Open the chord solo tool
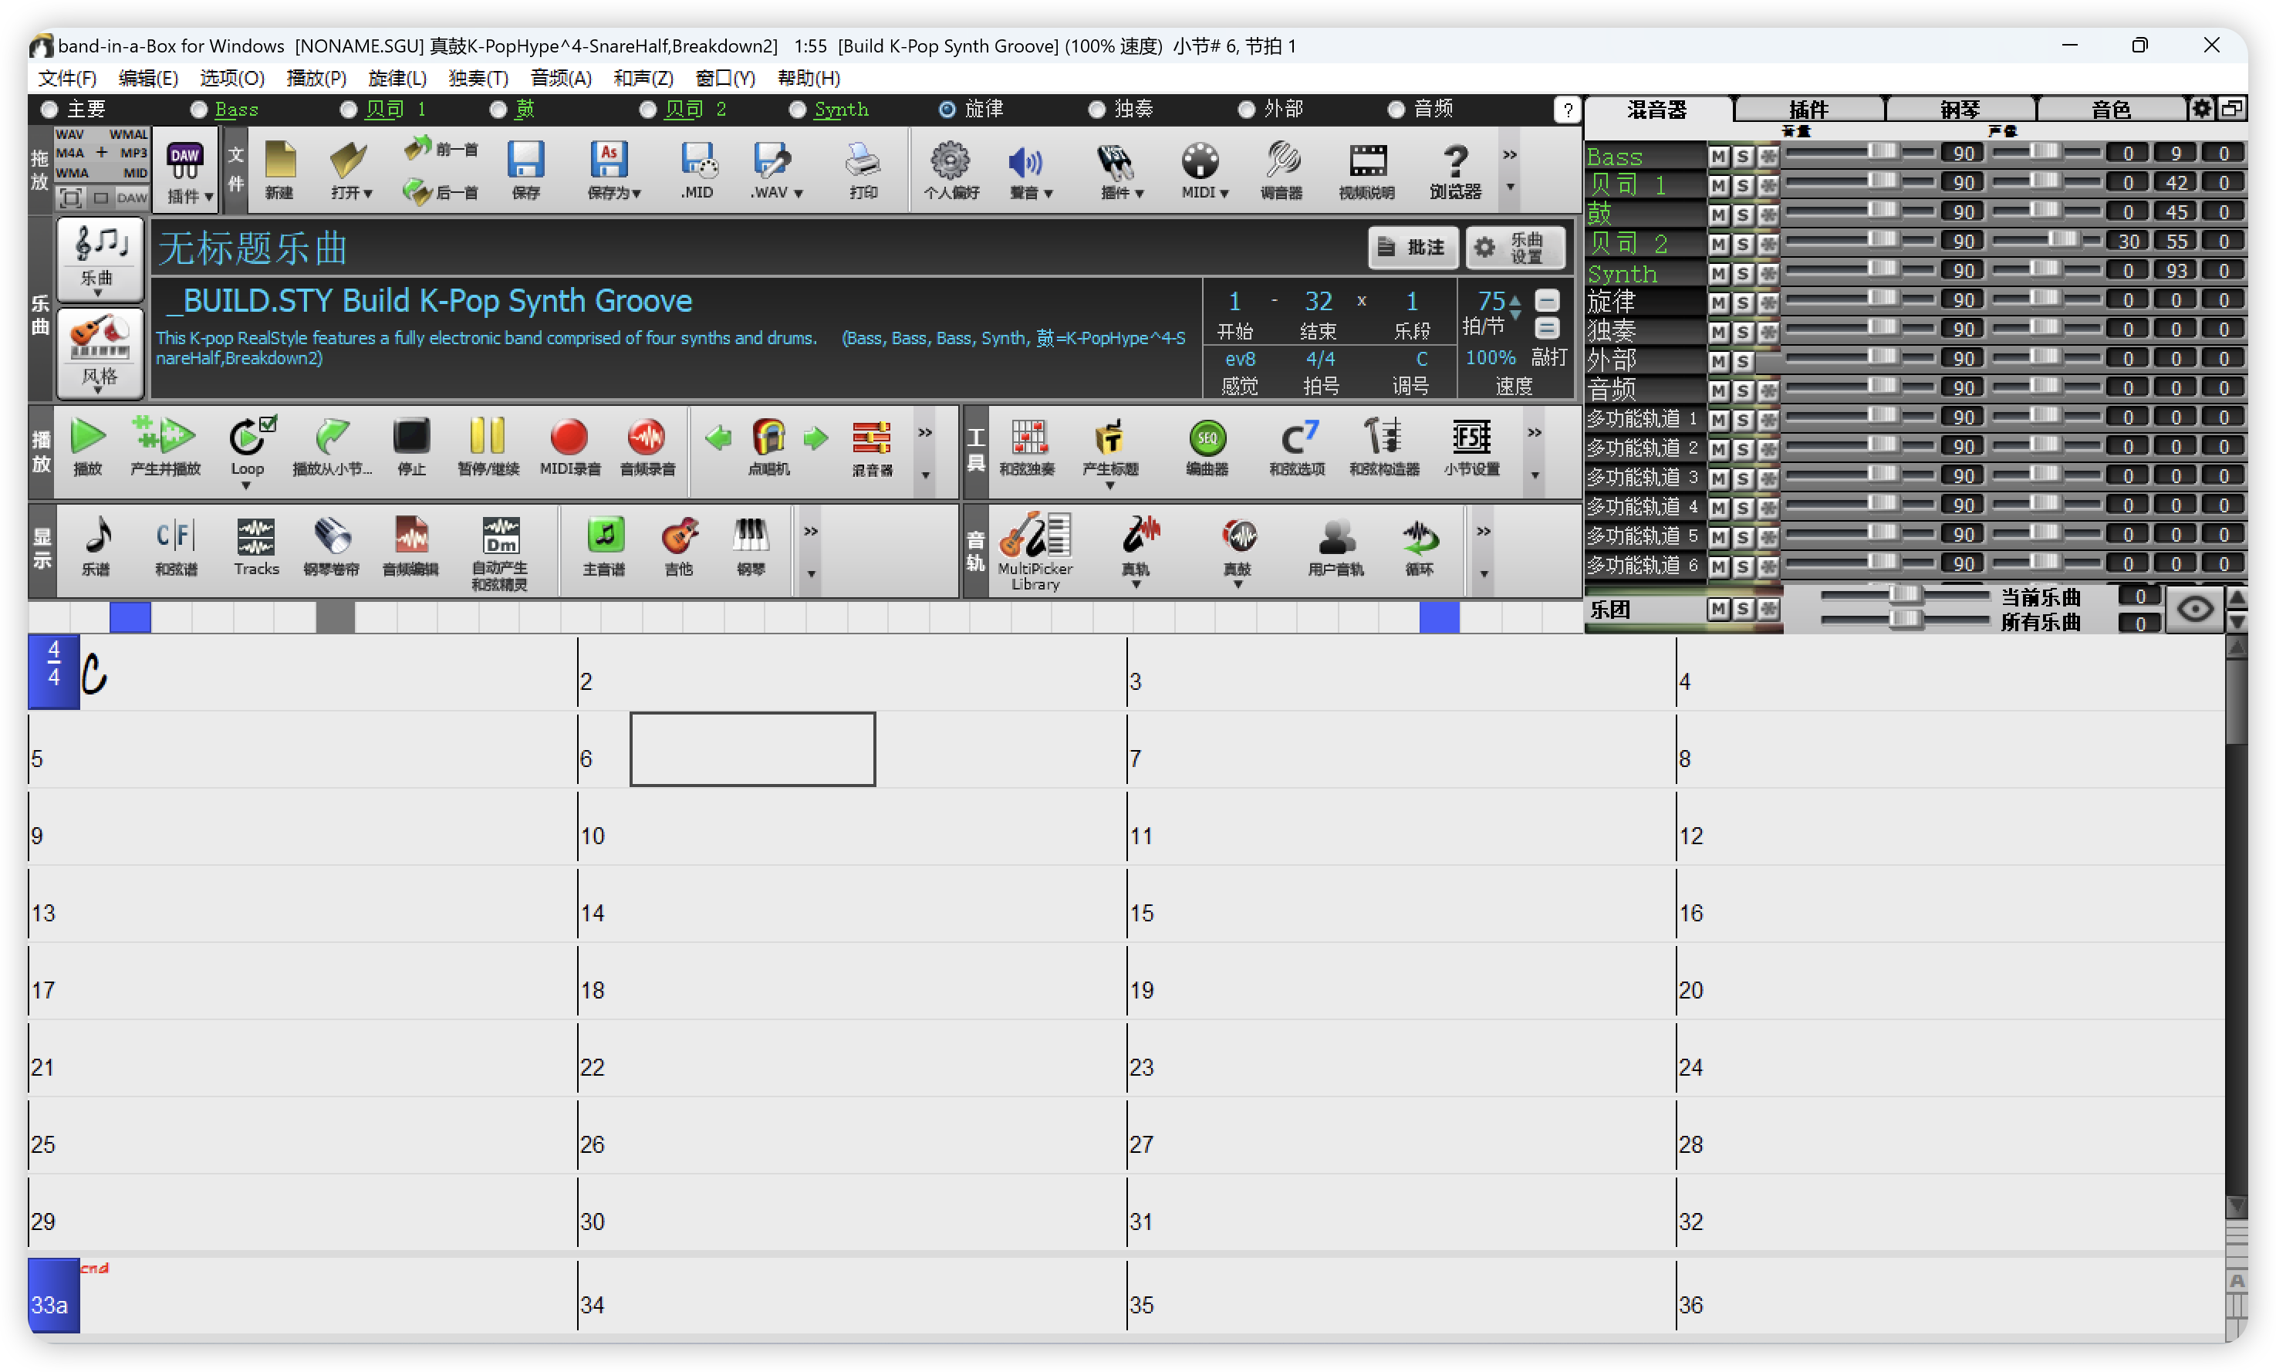 pyautogui.click(x=1027, y=446)
